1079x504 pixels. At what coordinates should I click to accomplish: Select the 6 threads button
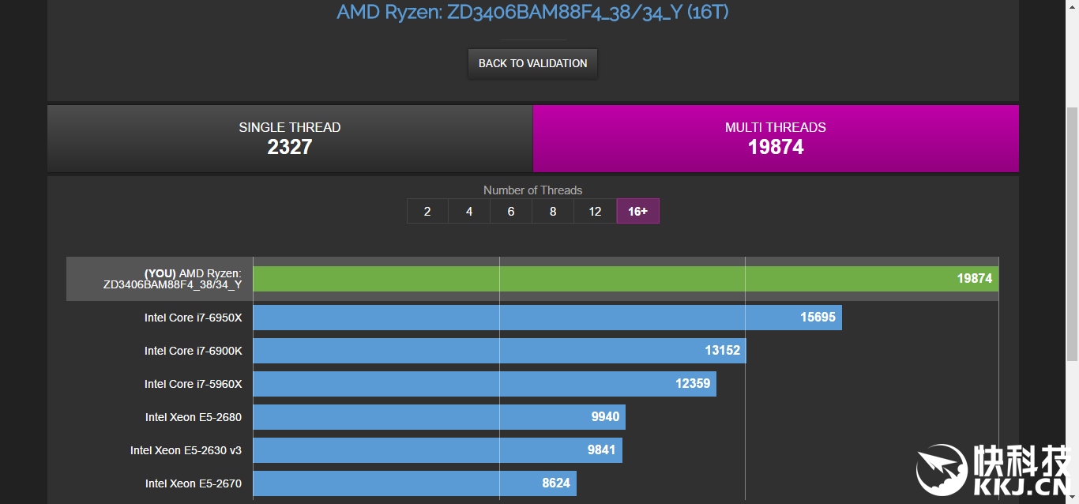click(x=511, y=211)
